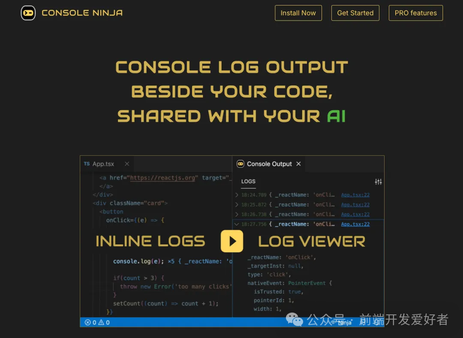Open the Console Ninja home title link
463x338 pixels.
click(82, 13)
